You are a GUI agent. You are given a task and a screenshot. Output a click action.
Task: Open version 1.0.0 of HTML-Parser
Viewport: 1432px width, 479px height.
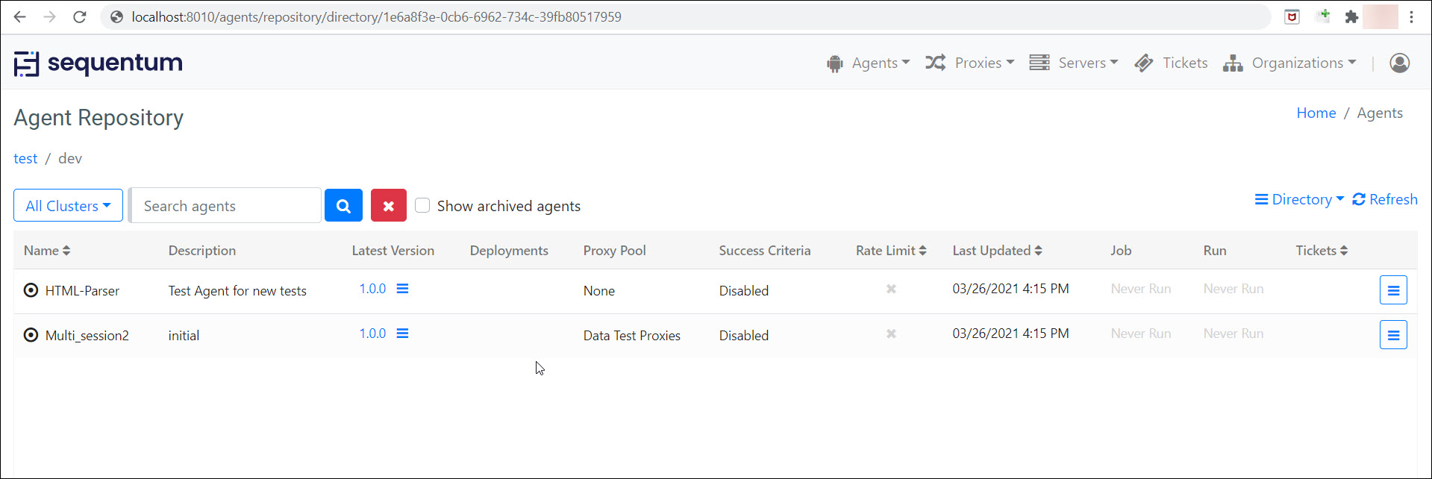(x=372, y=289)
